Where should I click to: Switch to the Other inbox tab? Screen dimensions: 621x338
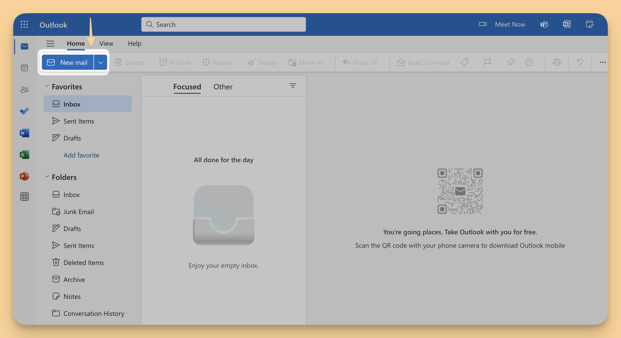pyautogui.click(x=223, y=86)
